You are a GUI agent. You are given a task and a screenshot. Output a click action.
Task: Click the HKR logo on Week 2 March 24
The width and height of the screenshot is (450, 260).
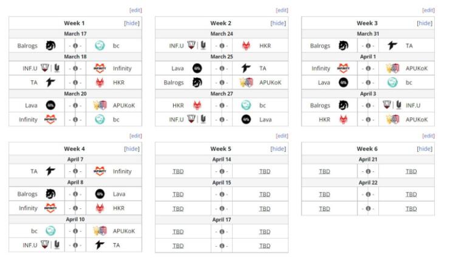click(x=246, y=46)
